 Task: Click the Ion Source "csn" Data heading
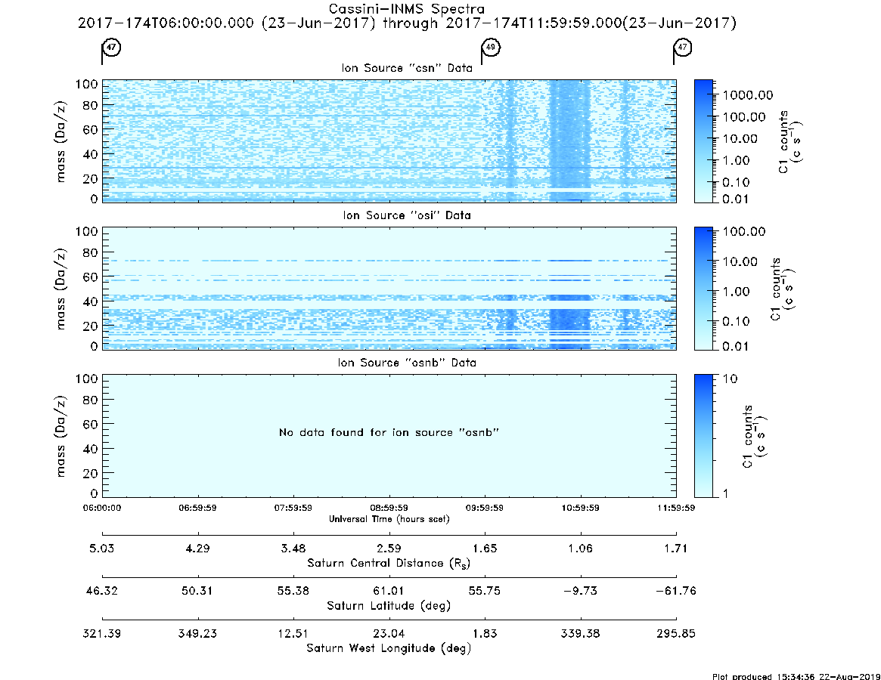point(407,68)
